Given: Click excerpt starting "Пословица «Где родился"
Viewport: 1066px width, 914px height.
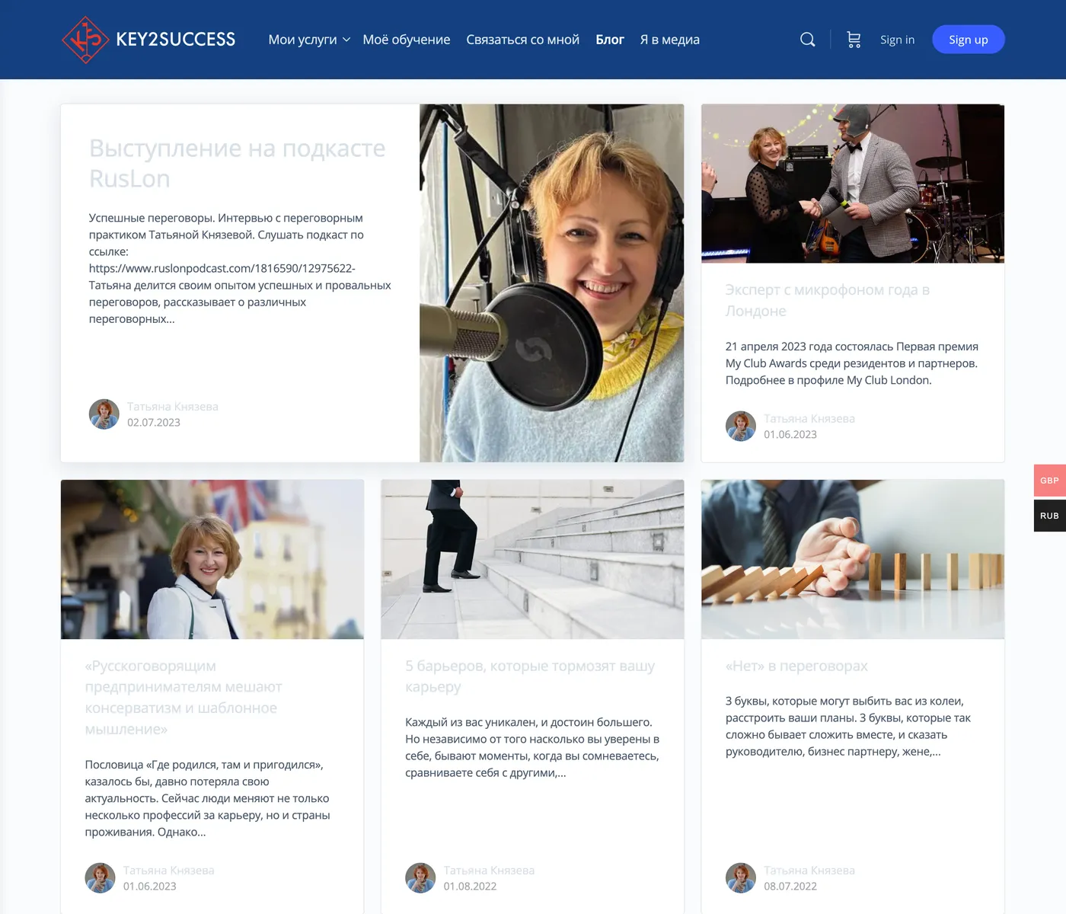Looking at the screenshot, I should point(207,798).
